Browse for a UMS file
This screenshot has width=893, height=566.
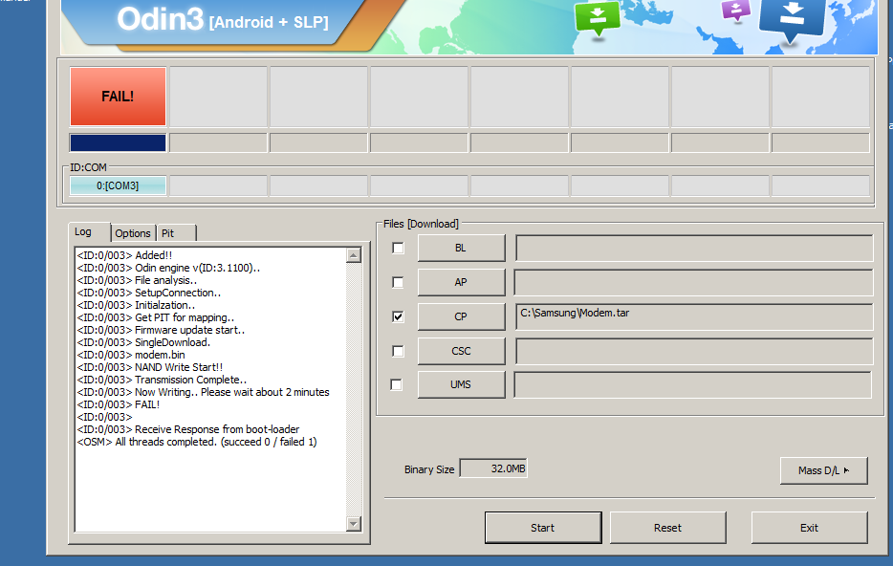click(x=461, y=385)
